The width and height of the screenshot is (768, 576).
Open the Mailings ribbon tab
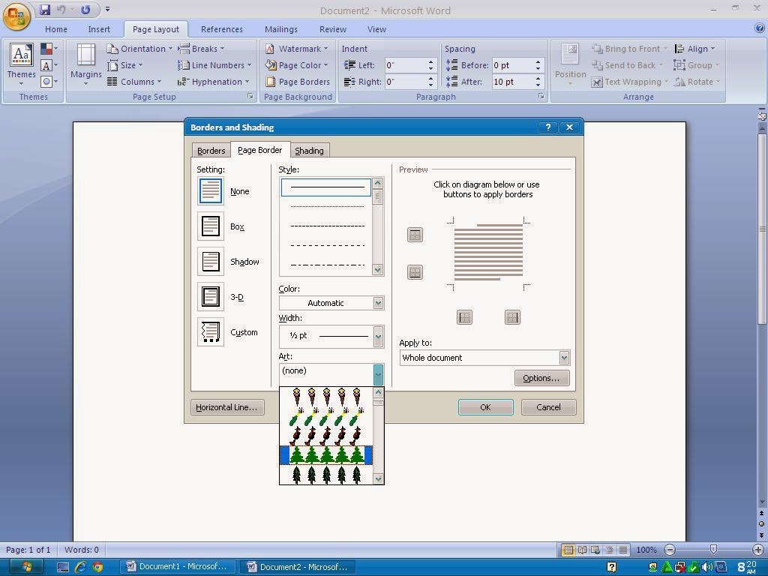[280, 29]
